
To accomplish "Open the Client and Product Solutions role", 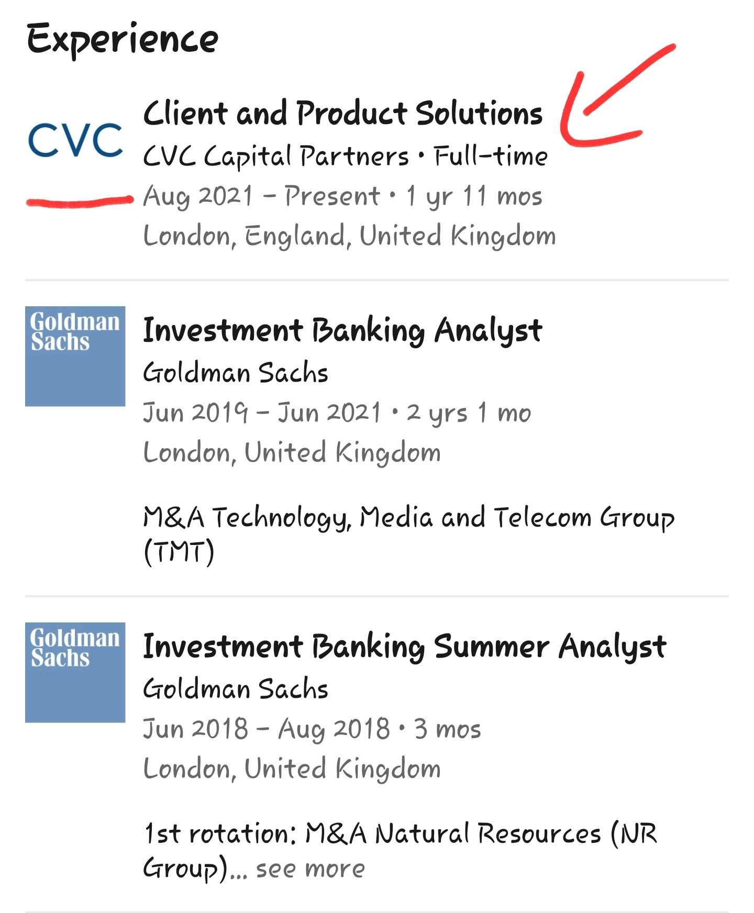I will tap(342, 113).
